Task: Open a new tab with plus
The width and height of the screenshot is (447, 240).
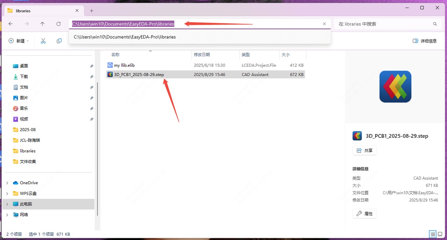Action: point(91,11)
